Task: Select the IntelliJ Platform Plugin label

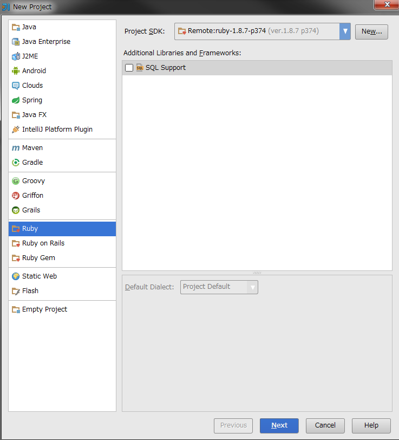Action: point(57,130)
